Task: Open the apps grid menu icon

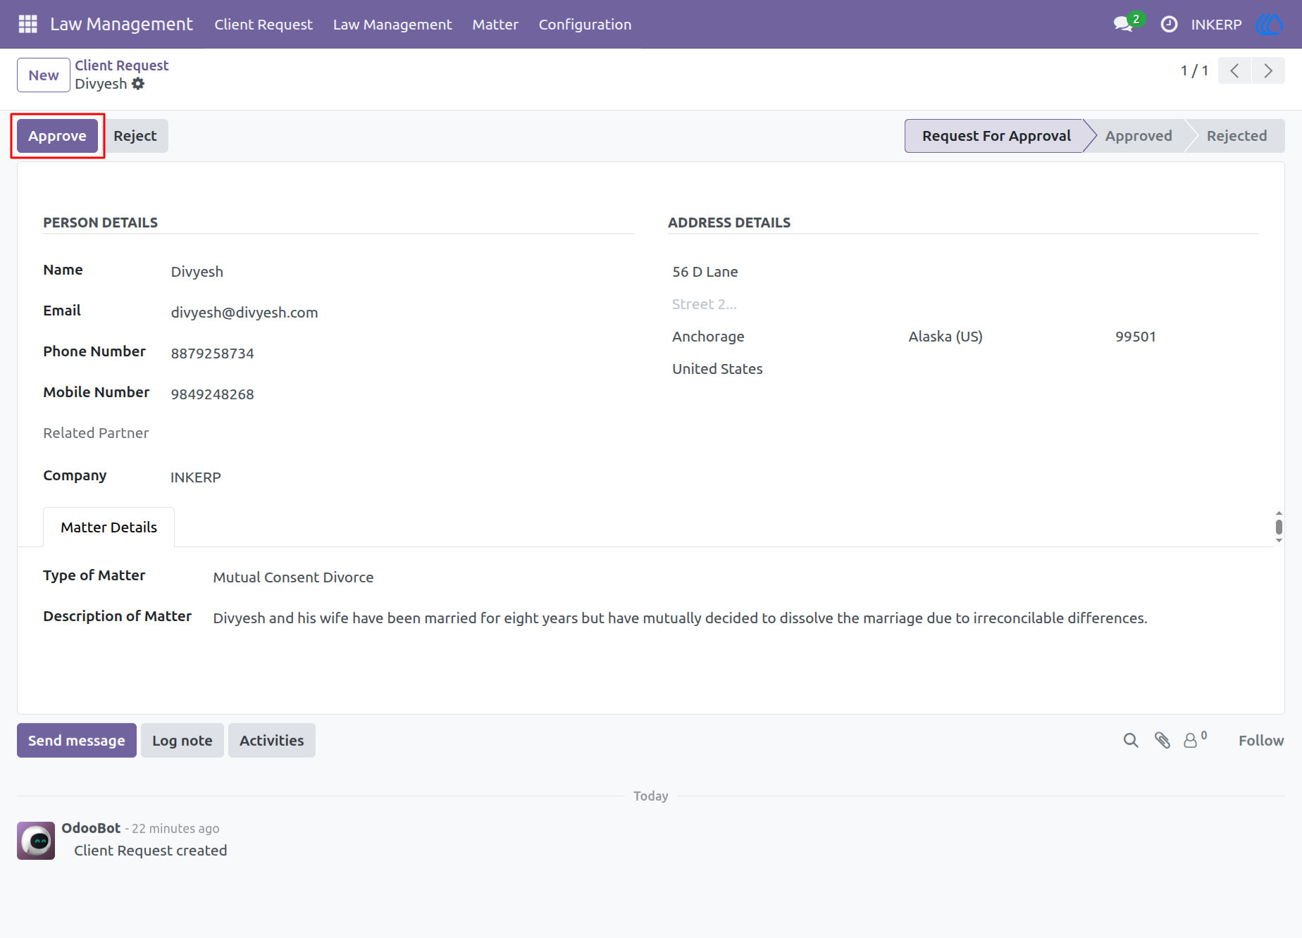Action: [27, 24]
